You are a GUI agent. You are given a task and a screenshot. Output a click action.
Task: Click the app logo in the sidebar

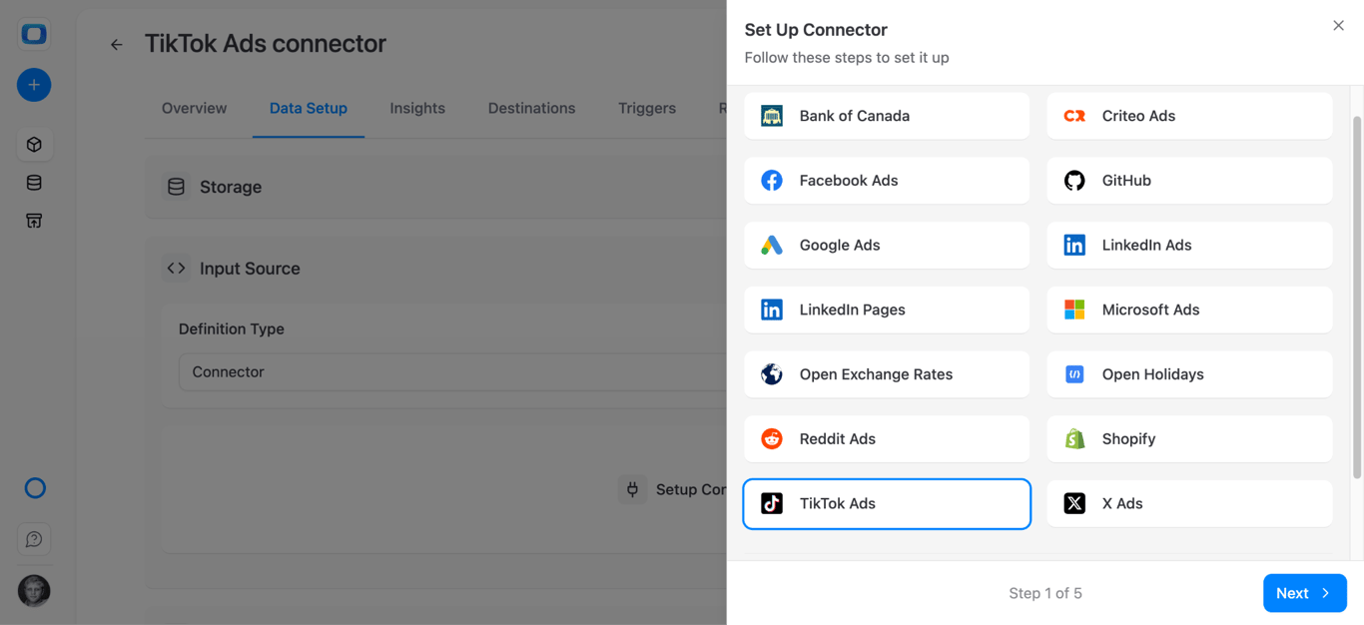[34, 34]
